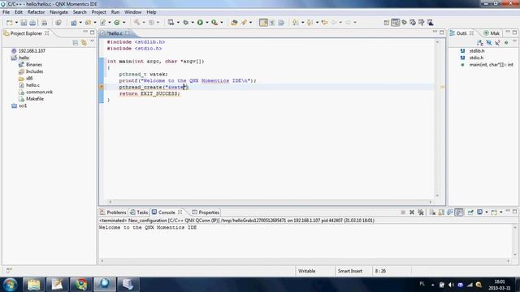This screenshot has height=292, width=520.
Task: Open Outline view menu triangle
Action: pyautogui.click(x=514, y=41)
